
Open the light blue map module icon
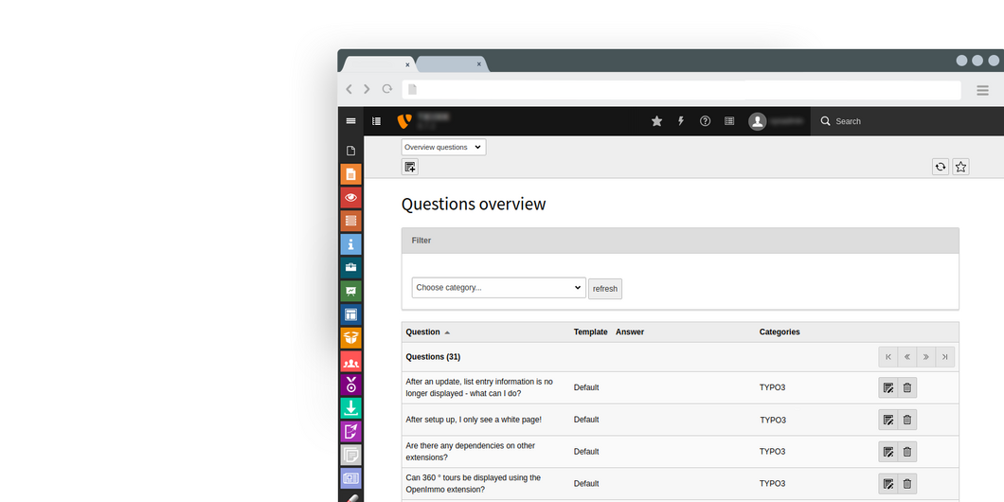pyautogui.click(x=350, y=477)
